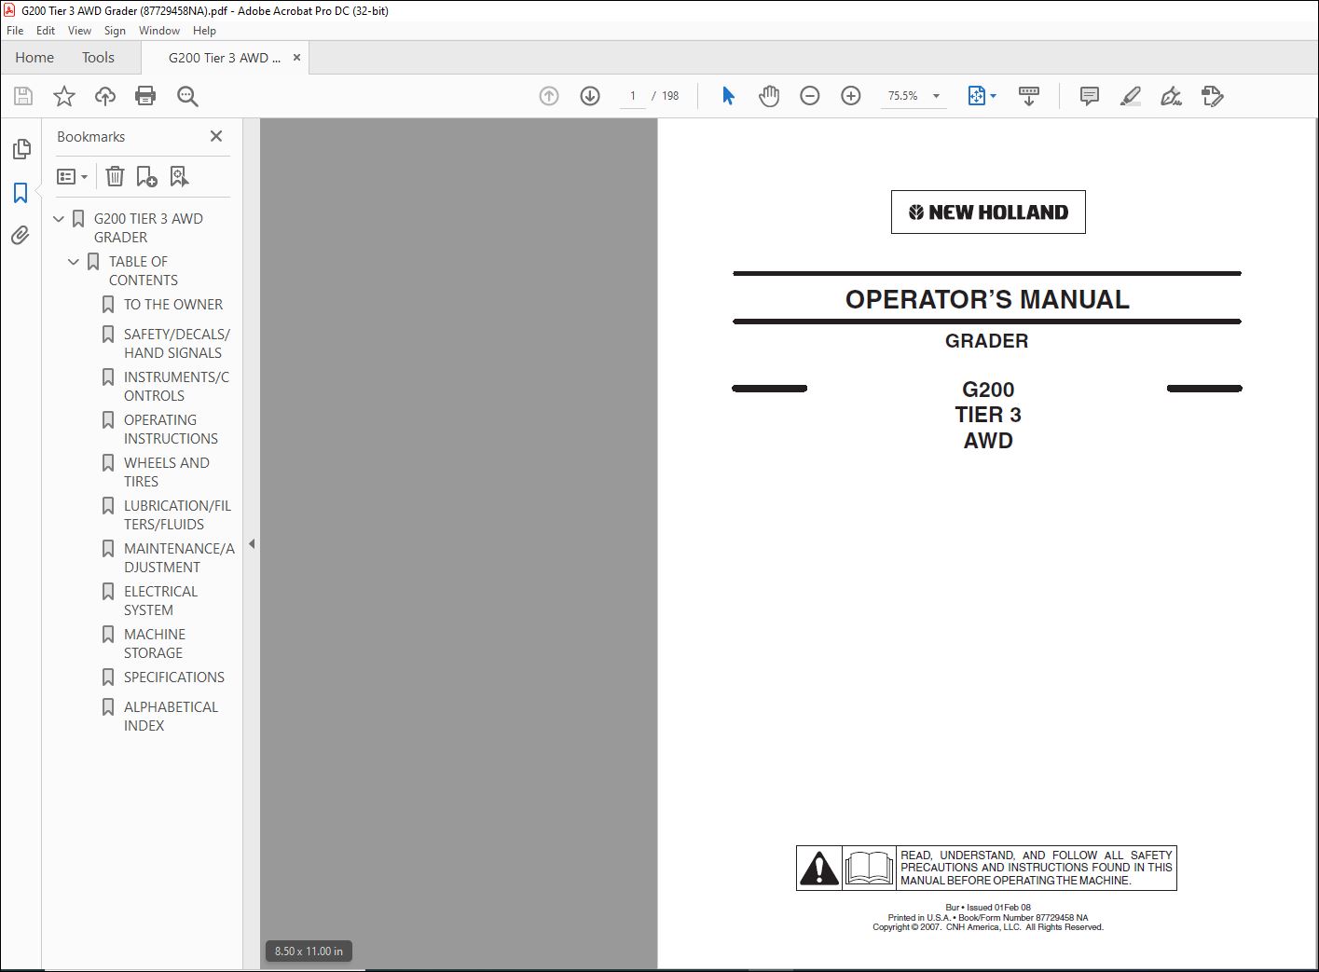Open the Sign document tool

coord(1171,96)
